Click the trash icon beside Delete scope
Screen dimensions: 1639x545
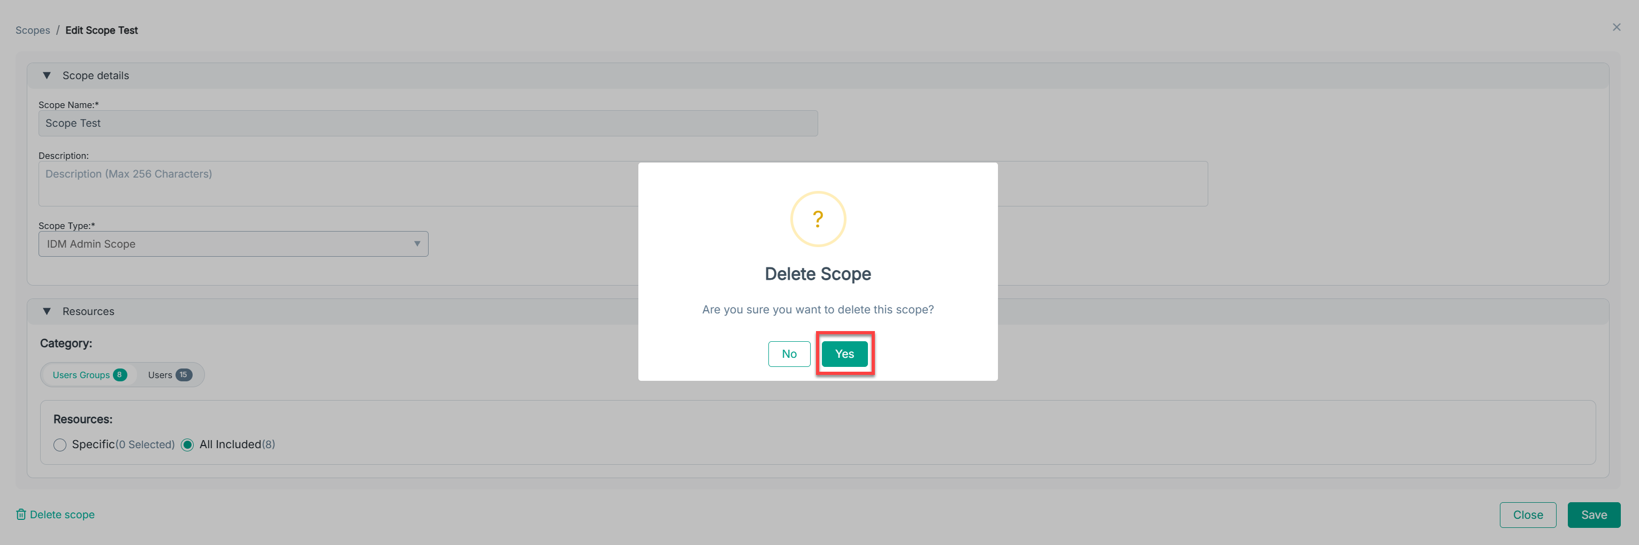pos(21,514)
